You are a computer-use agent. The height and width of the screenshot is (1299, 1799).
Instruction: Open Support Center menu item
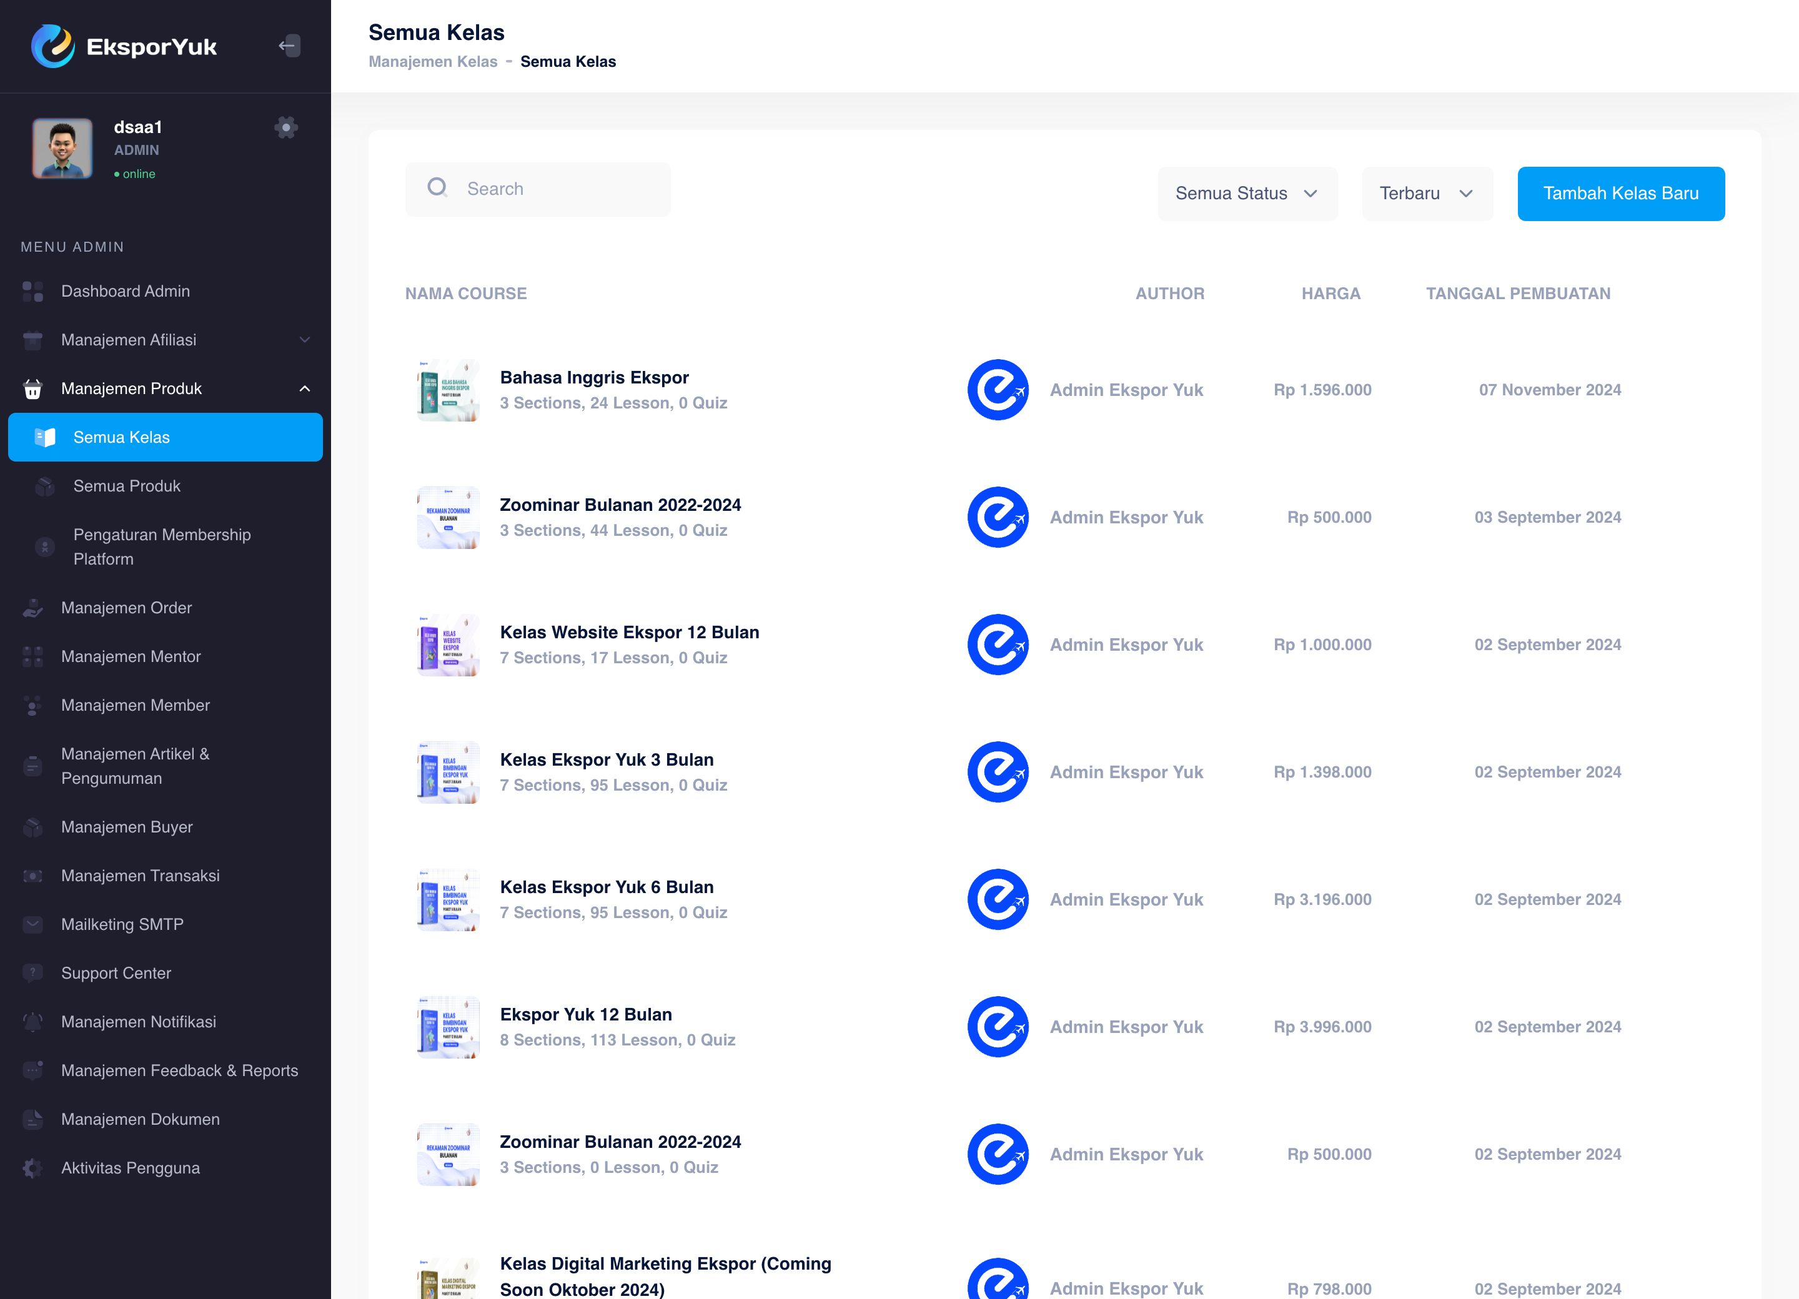165,973
